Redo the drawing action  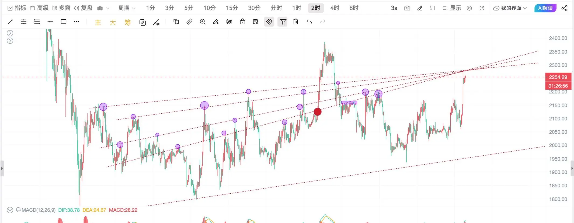pyautogui.click(x=322, y=22)
